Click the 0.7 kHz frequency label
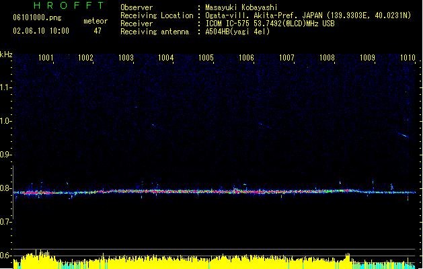Viewport: 423px width, 269px height. point(5,222)
